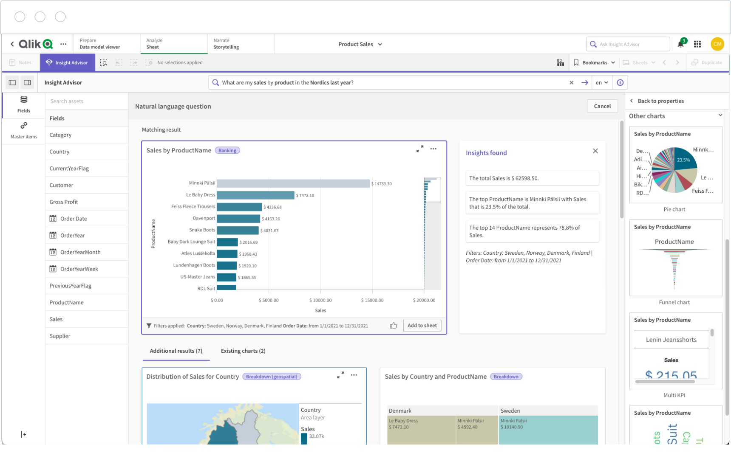This screenshot has height=467, width=731.
Task: Switch to Existing charts tab
Action: point(243,351)
